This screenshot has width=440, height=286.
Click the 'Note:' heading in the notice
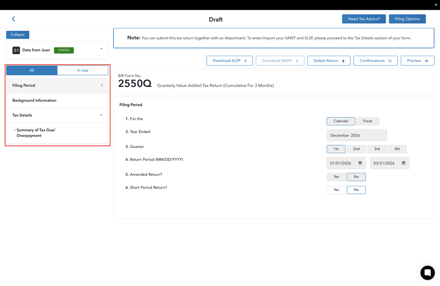click(x=134, y=38)
